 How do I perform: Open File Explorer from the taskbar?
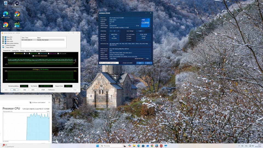point(134,146)
